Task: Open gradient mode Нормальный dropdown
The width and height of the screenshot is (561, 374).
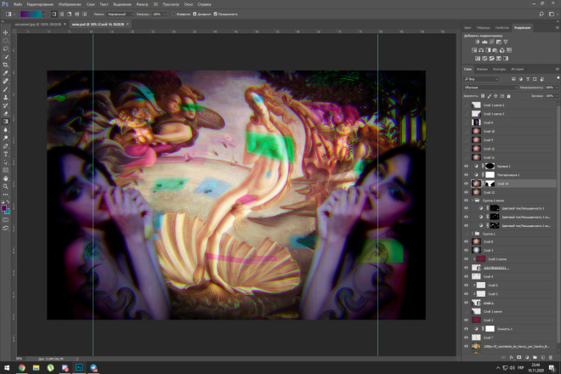Action: point(120,14)
